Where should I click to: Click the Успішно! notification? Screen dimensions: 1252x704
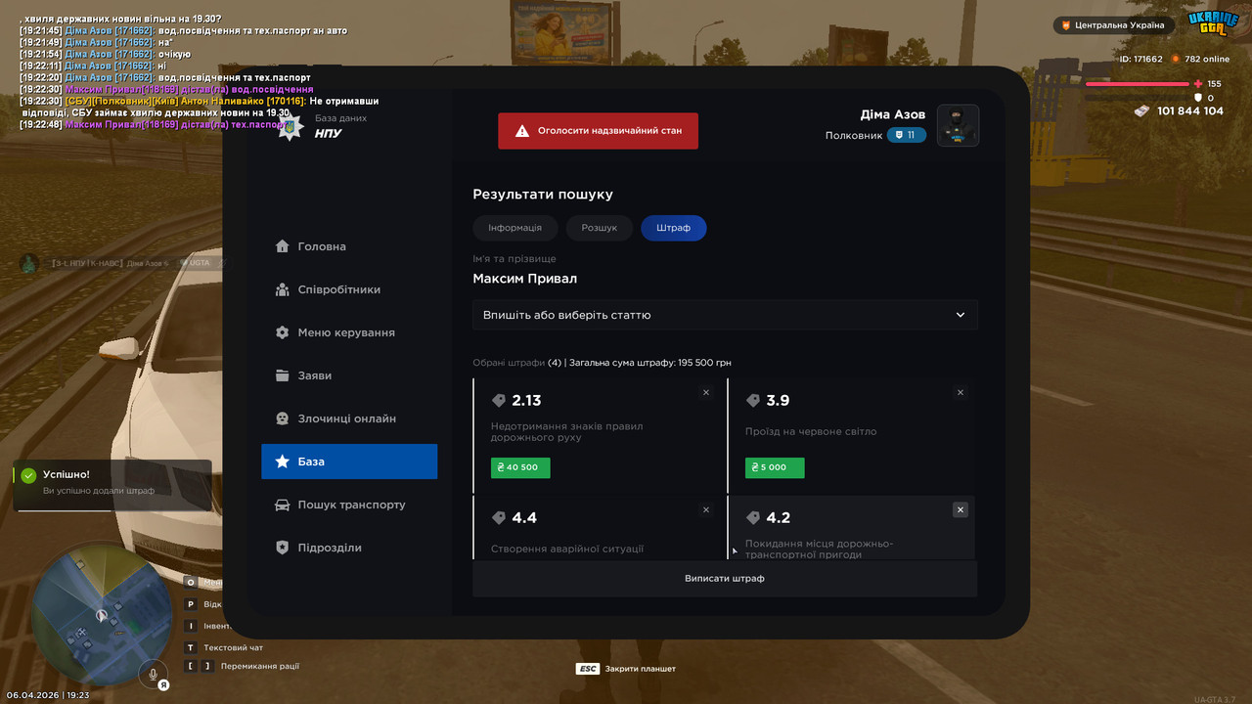(x=112, y=485)
